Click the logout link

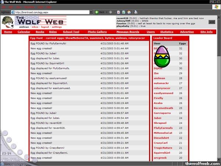(44, 27)
